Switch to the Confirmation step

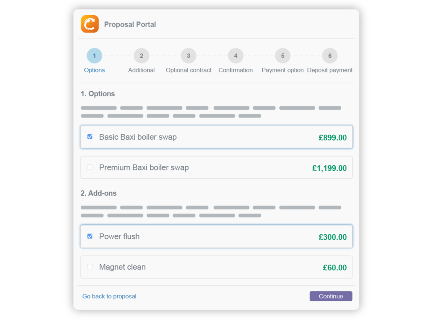235,70
